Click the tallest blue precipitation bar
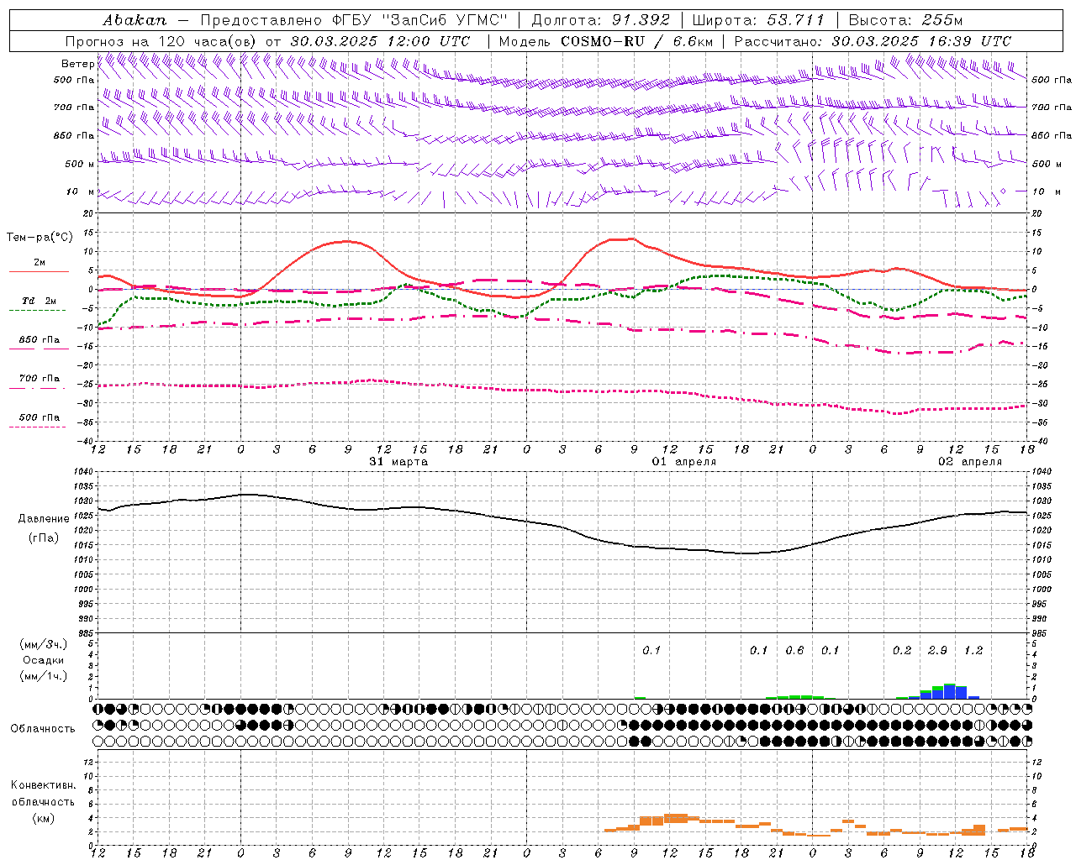This screenshot has width=1076, height=860. (x=950, y=691)
